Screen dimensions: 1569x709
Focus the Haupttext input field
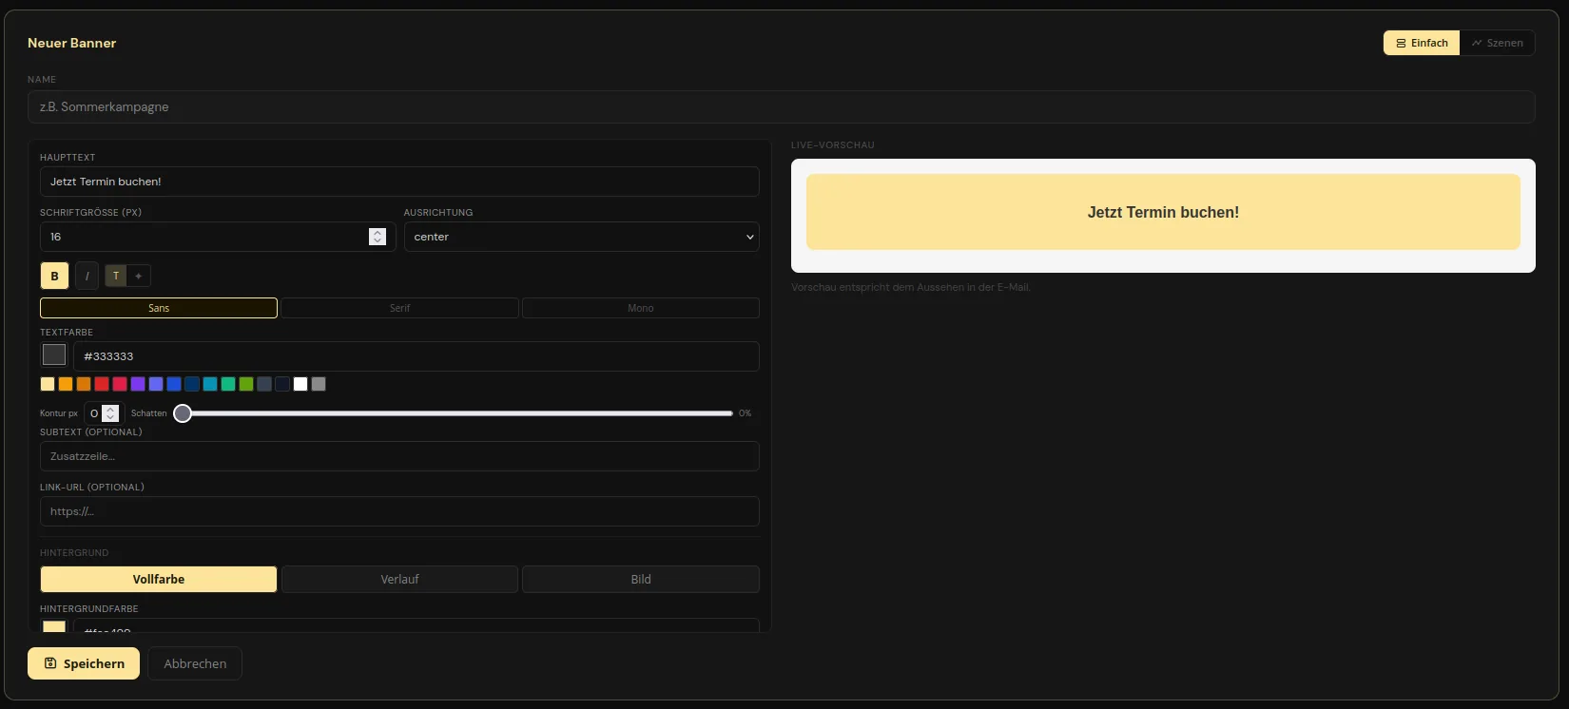399,182
